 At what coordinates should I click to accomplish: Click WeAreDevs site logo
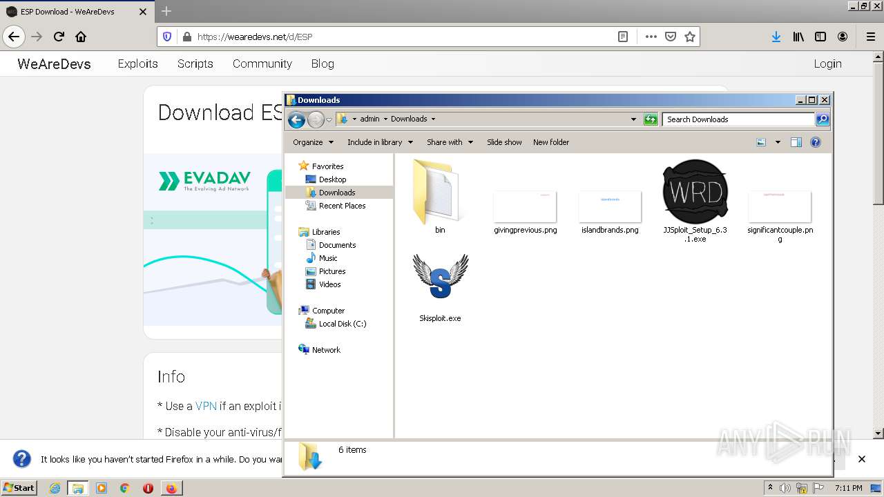(x=54, y=64)
